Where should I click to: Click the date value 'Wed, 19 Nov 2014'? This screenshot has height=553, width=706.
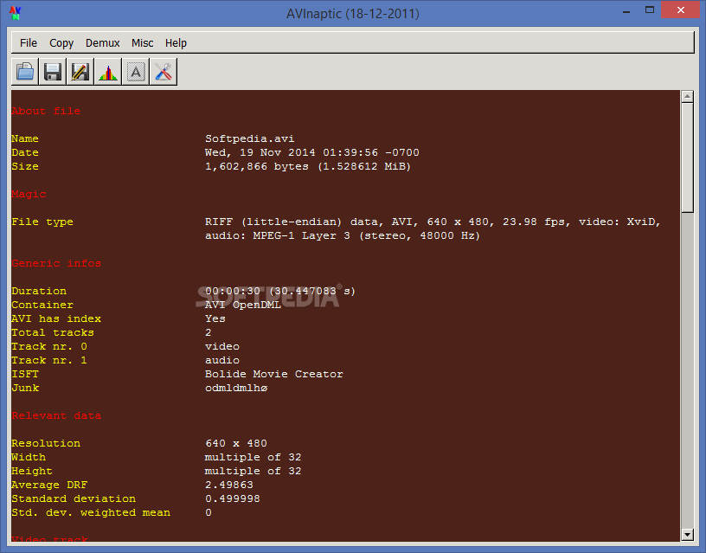pos(260,152)
